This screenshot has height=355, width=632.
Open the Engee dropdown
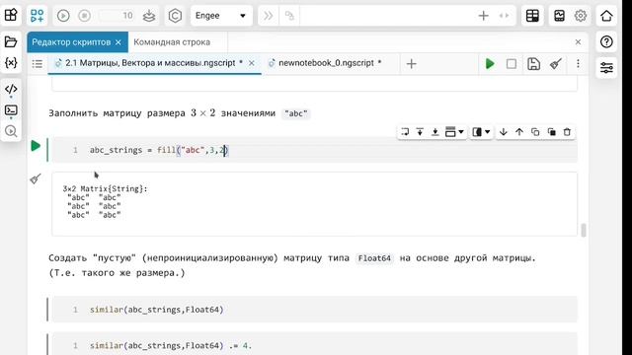point(221,16)
